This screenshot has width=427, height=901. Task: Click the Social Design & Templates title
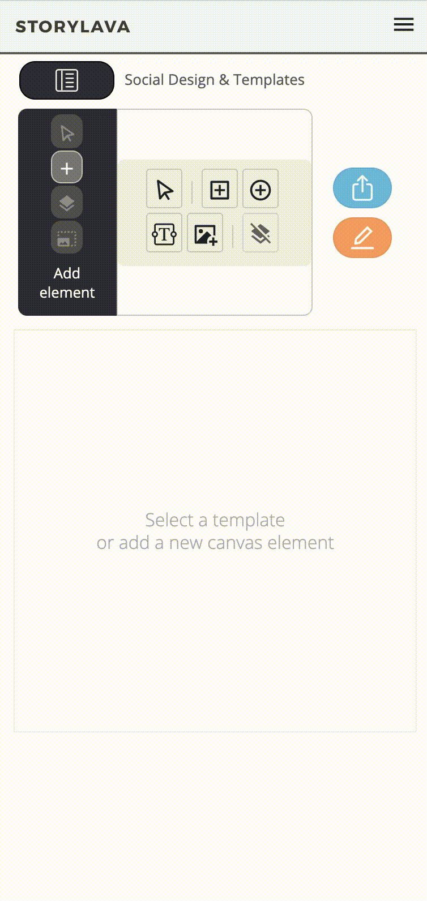(215, 80)
